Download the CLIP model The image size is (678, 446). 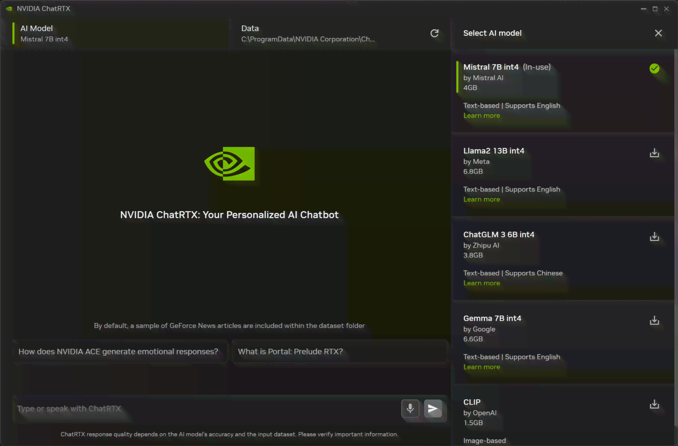[x=654, y=404]
